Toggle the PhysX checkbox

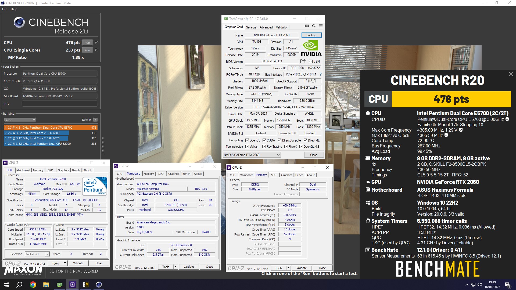click(286, 147)
